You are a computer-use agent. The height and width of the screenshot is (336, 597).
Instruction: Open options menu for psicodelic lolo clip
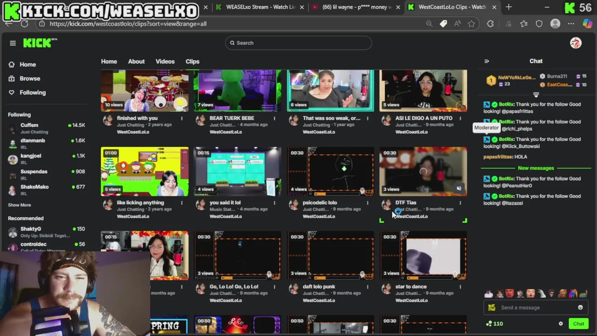[368, 203]
